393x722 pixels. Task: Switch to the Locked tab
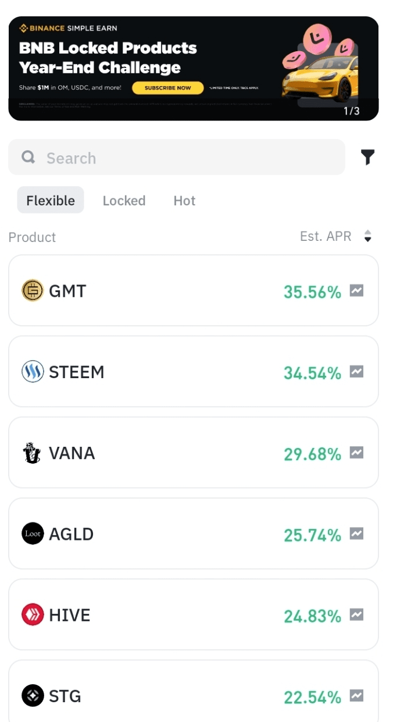click(124, 201)
